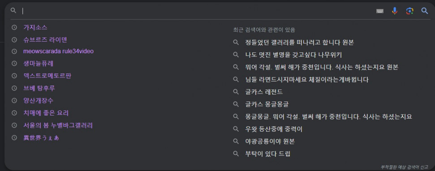Open 부적절한 예상 검색어 신고 link
Viewport: 435px width, 171px height.
click(404, 167)
